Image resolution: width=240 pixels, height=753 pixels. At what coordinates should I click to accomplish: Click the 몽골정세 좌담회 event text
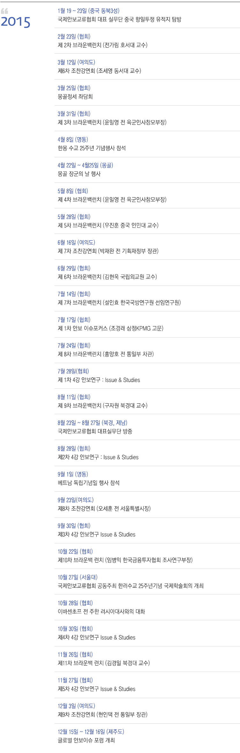(x=75, y=96)
